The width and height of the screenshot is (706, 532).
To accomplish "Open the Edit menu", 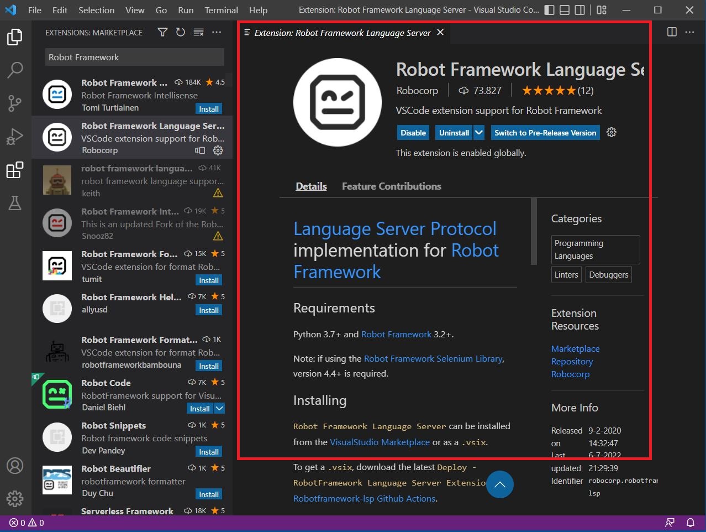I will [60, 10].
